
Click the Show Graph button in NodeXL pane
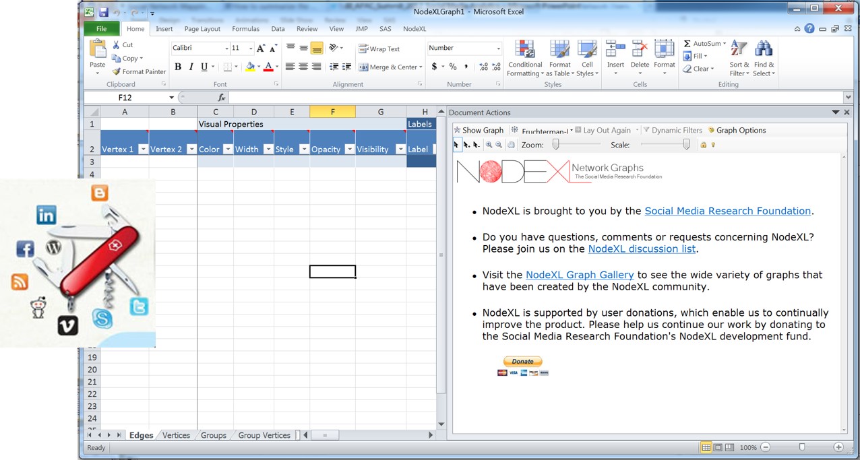click(479, 130)
